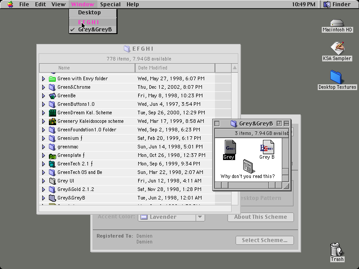Click the GreenFoundation1.0 Folder icon
This screenshot has height=269, width=359.
point(52,130)
